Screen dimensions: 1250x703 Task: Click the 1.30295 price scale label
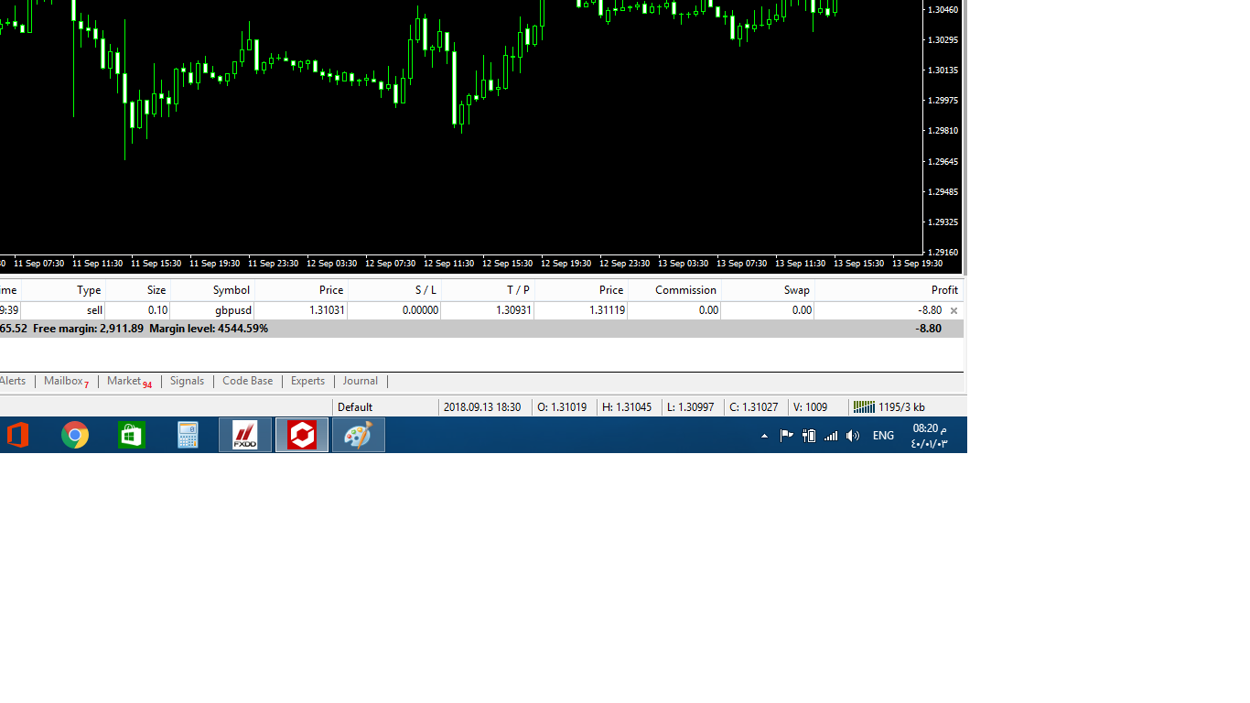pyautogui.click(x=943, y=39)
